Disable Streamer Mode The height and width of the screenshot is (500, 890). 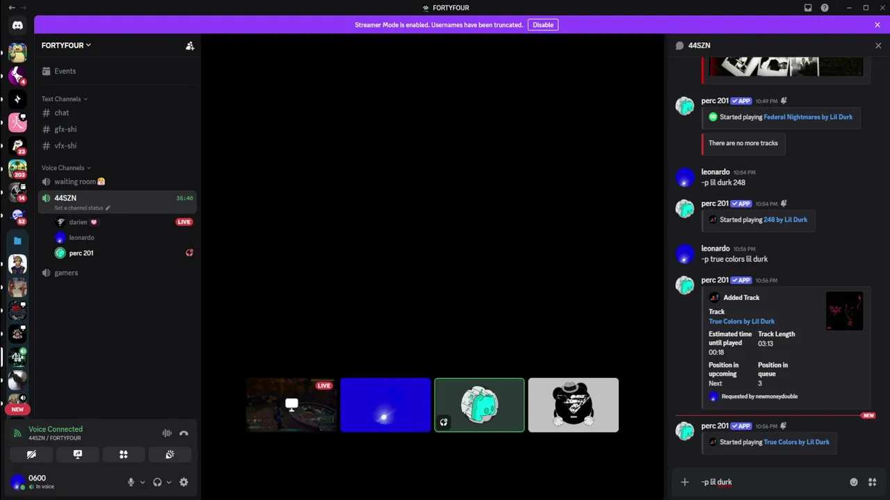(x=543, y=25)
